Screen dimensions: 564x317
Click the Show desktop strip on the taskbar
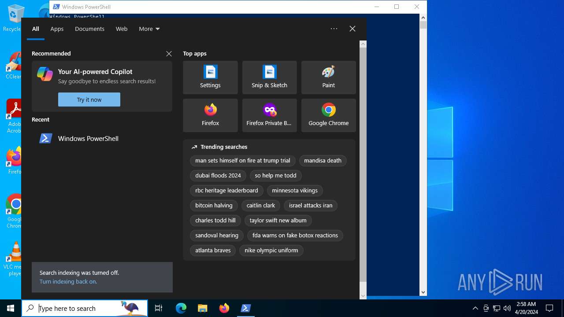pyautogui.click(x=563, y=308)
